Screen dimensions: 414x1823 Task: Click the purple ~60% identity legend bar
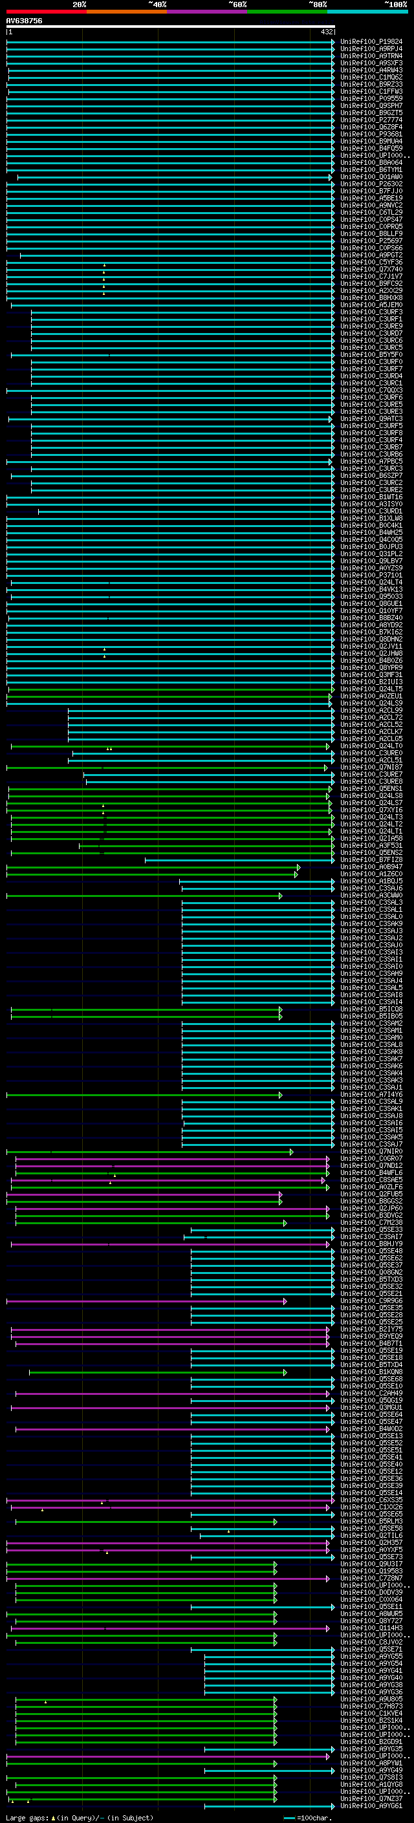click(x=206, y=12)
